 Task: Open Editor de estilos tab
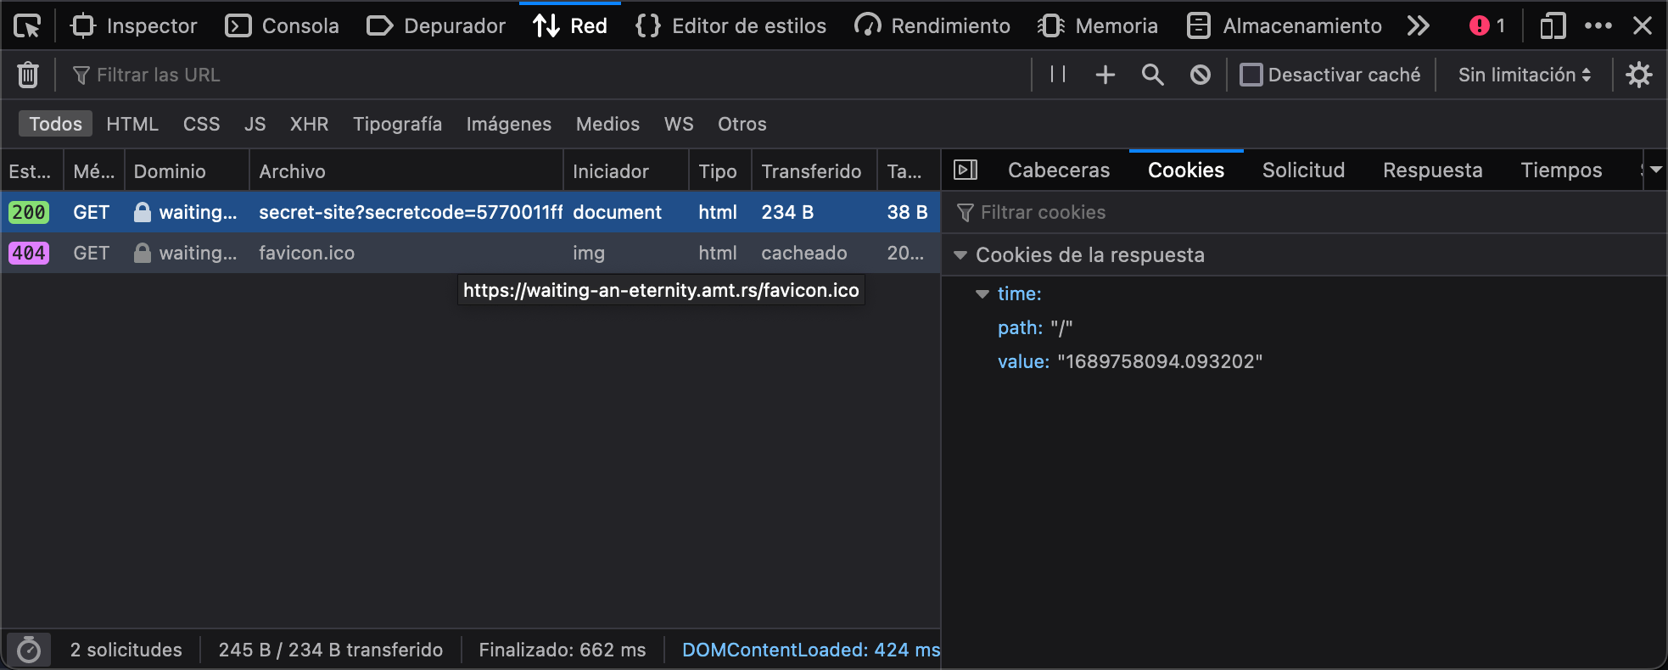pos(730,26)
